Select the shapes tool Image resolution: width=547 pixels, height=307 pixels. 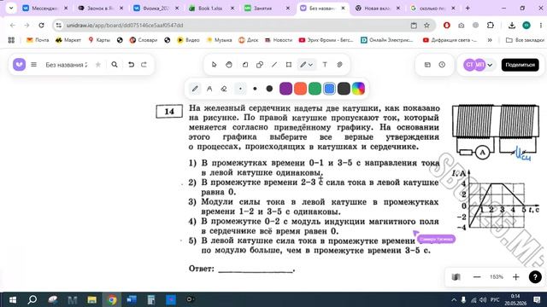260,65
